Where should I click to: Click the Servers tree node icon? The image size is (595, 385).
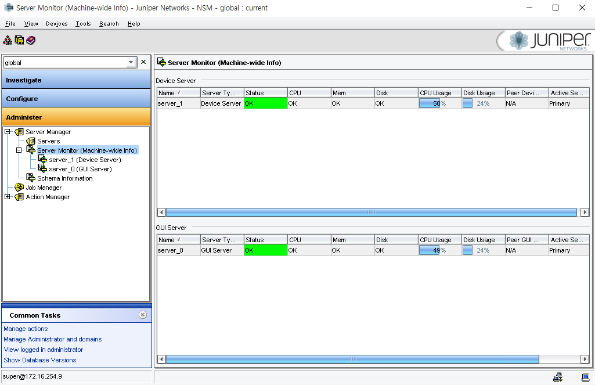31,141
